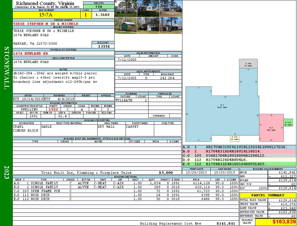Select row C.0 105 OPEN FRAME PCH

click(125, 191)
